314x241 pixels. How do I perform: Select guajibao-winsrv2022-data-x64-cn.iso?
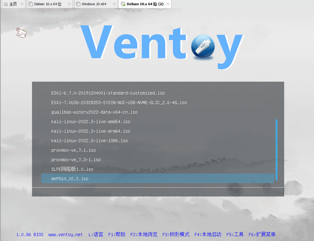[x=158, y=112]
